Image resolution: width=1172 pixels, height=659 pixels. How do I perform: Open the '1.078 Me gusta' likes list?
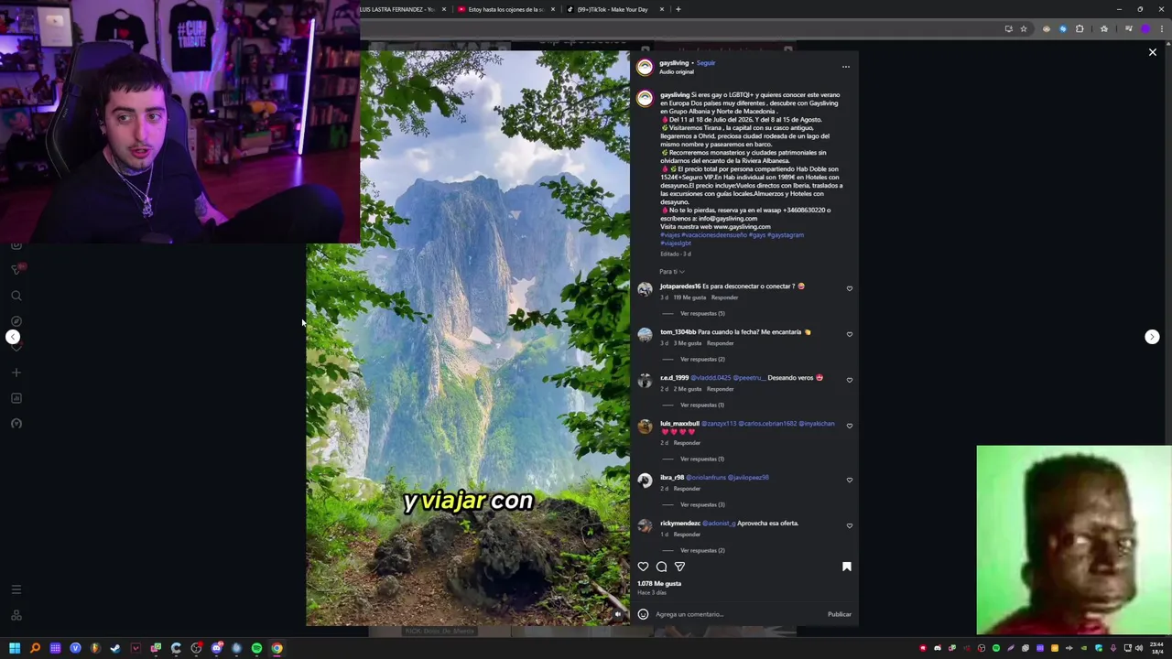[659, 583]
